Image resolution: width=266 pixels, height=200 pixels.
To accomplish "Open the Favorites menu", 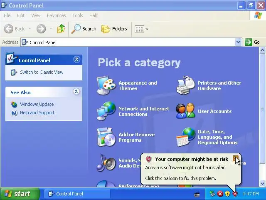I will 57,15.
